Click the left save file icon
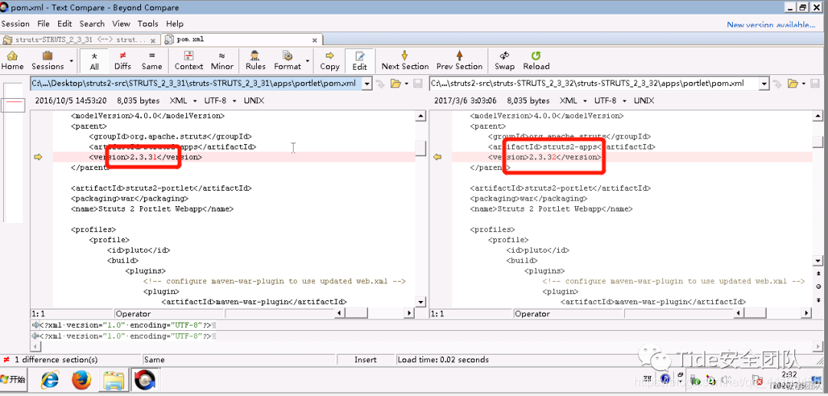The image size is (828, 396). coord(417,83)
